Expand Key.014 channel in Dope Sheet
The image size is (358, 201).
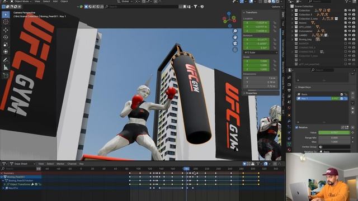coord(3,188)
